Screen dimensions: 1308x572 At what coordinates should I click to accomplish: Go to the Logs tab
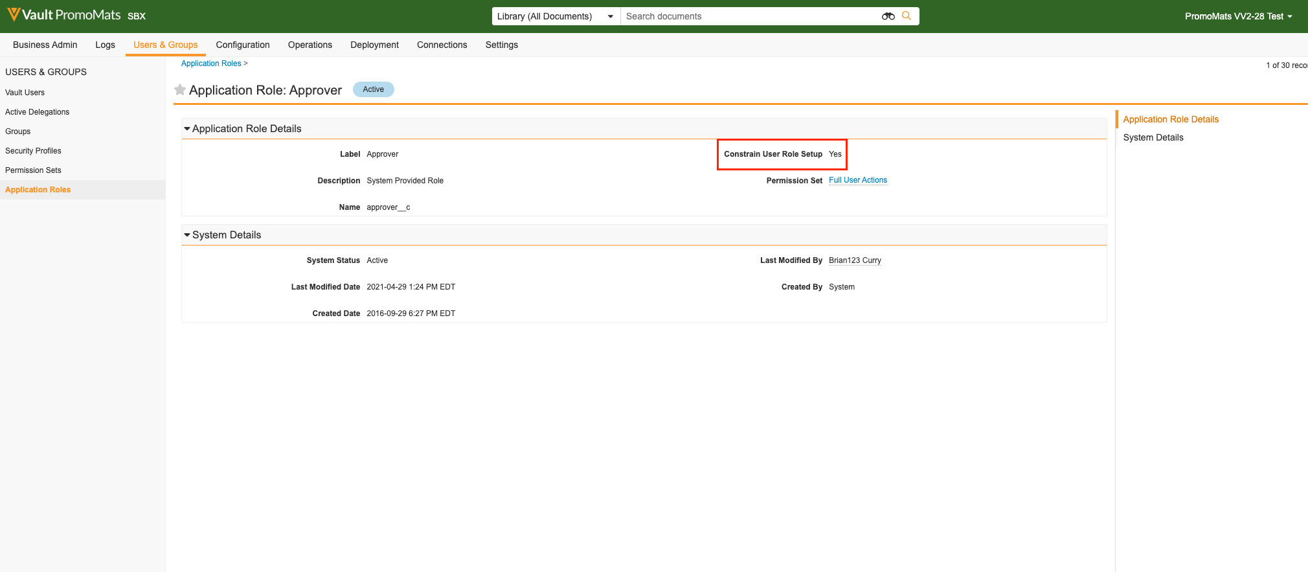[x=105, y=45]
